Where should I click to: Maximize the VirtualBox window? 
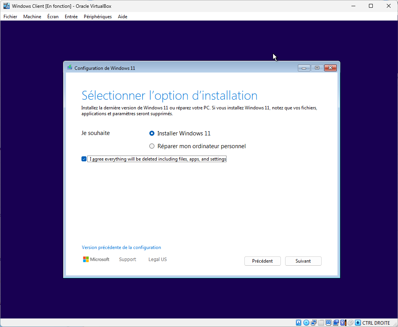pos(371,6)
